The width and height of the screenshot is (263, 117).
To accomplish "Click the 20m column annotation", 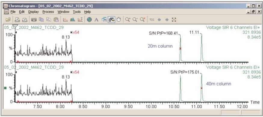I will click(160, 46).
